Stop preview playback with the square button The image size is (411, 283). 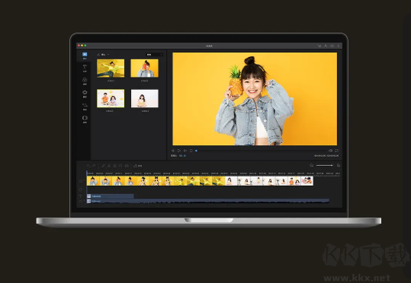pos(191,151)
